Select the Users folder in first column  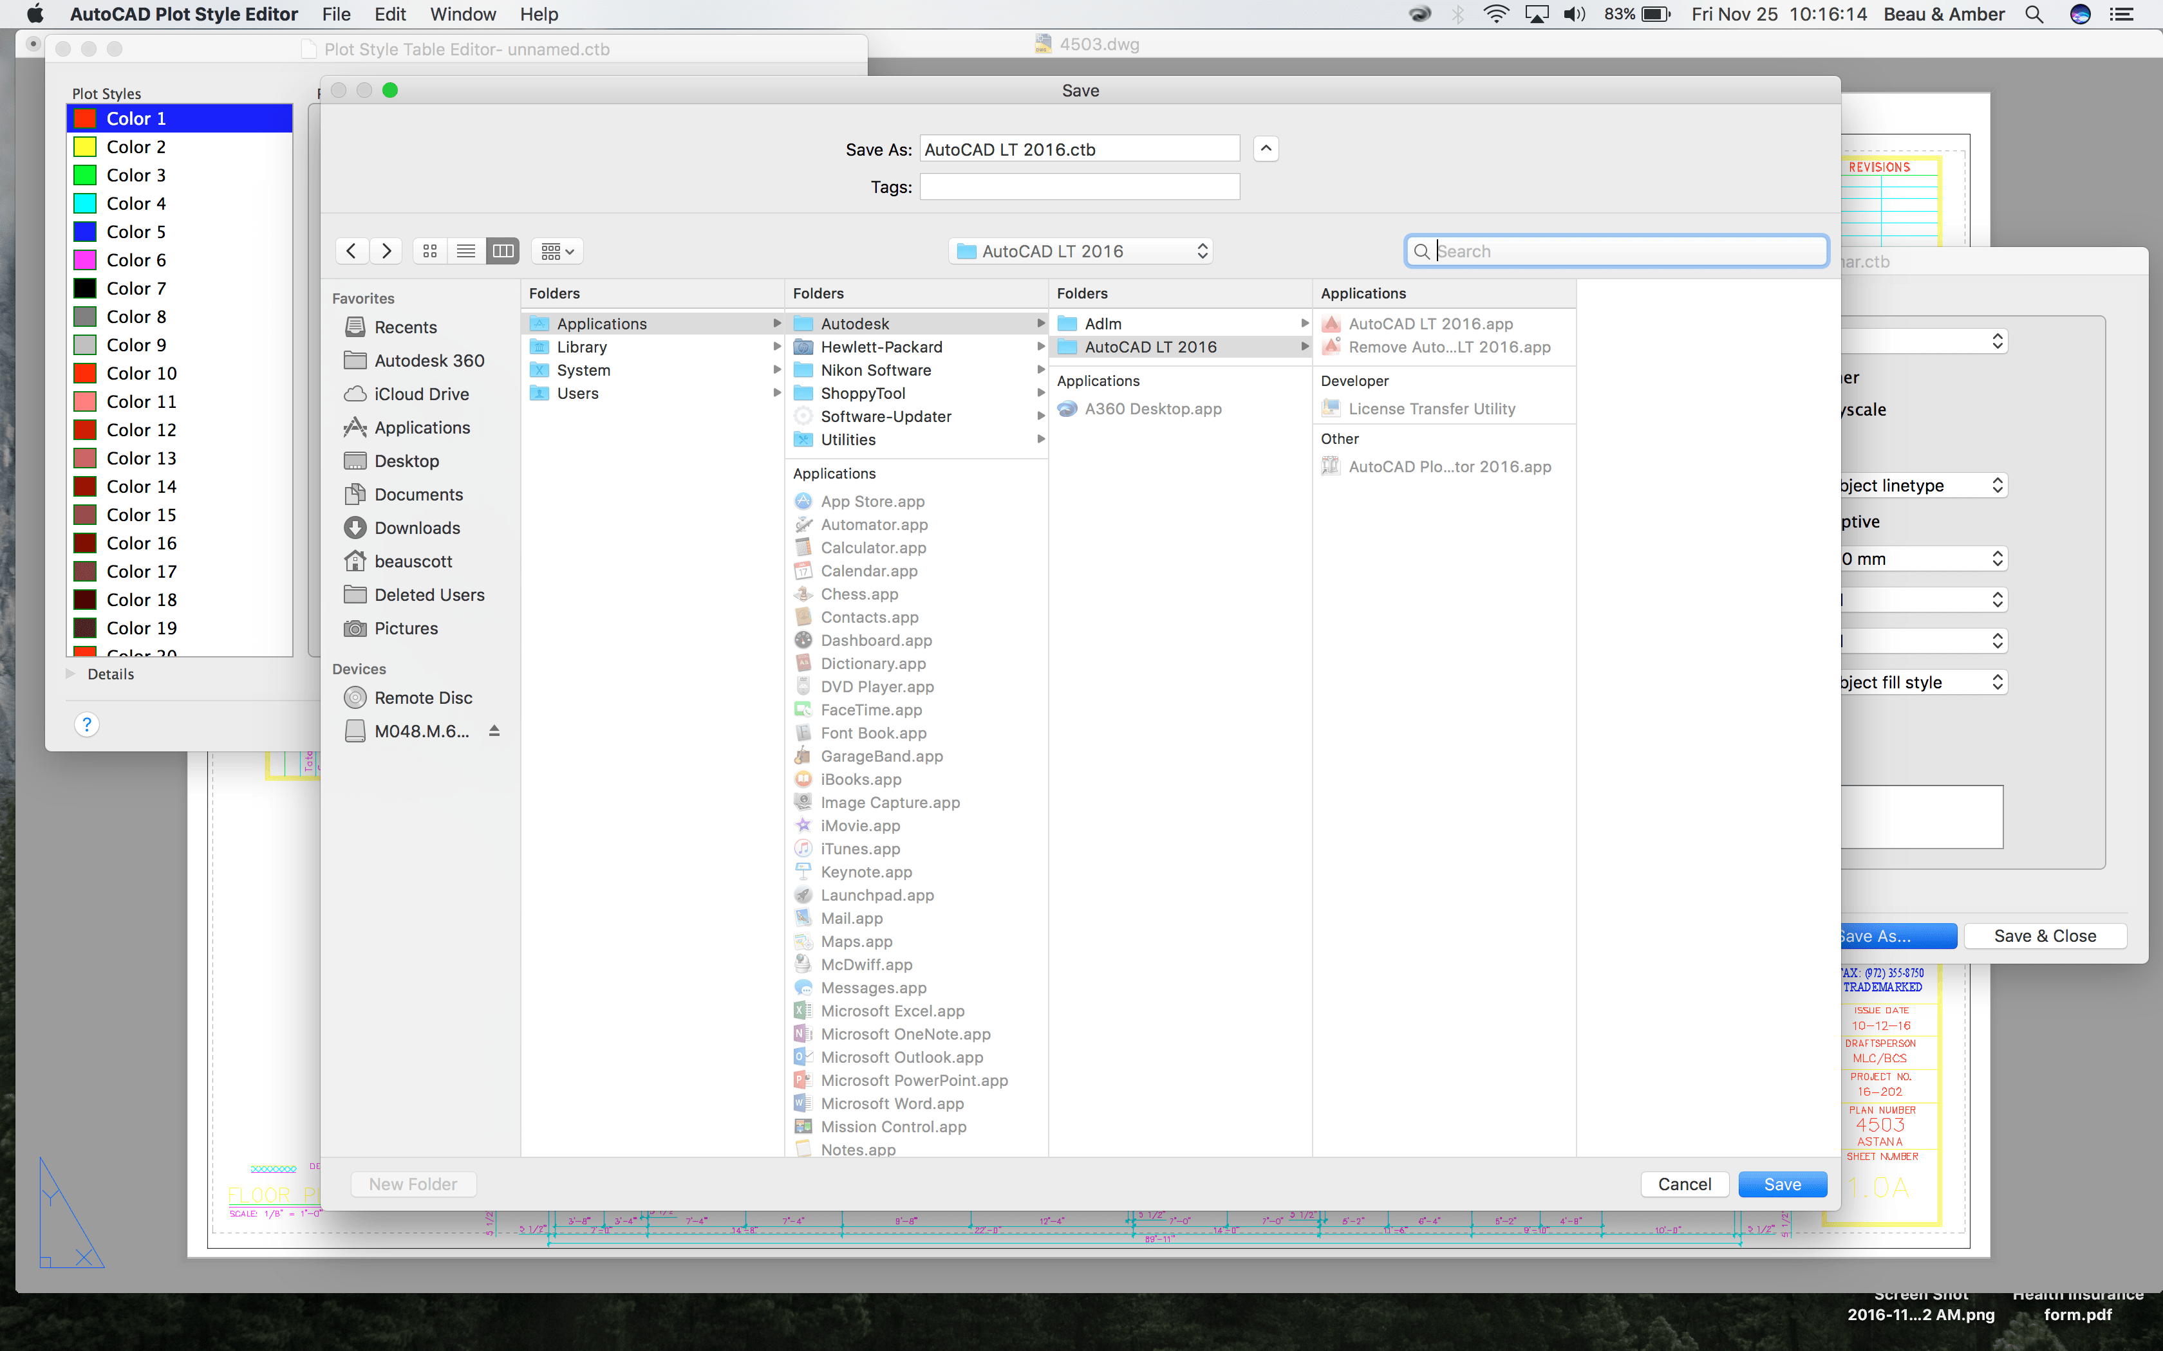[653, 393]
